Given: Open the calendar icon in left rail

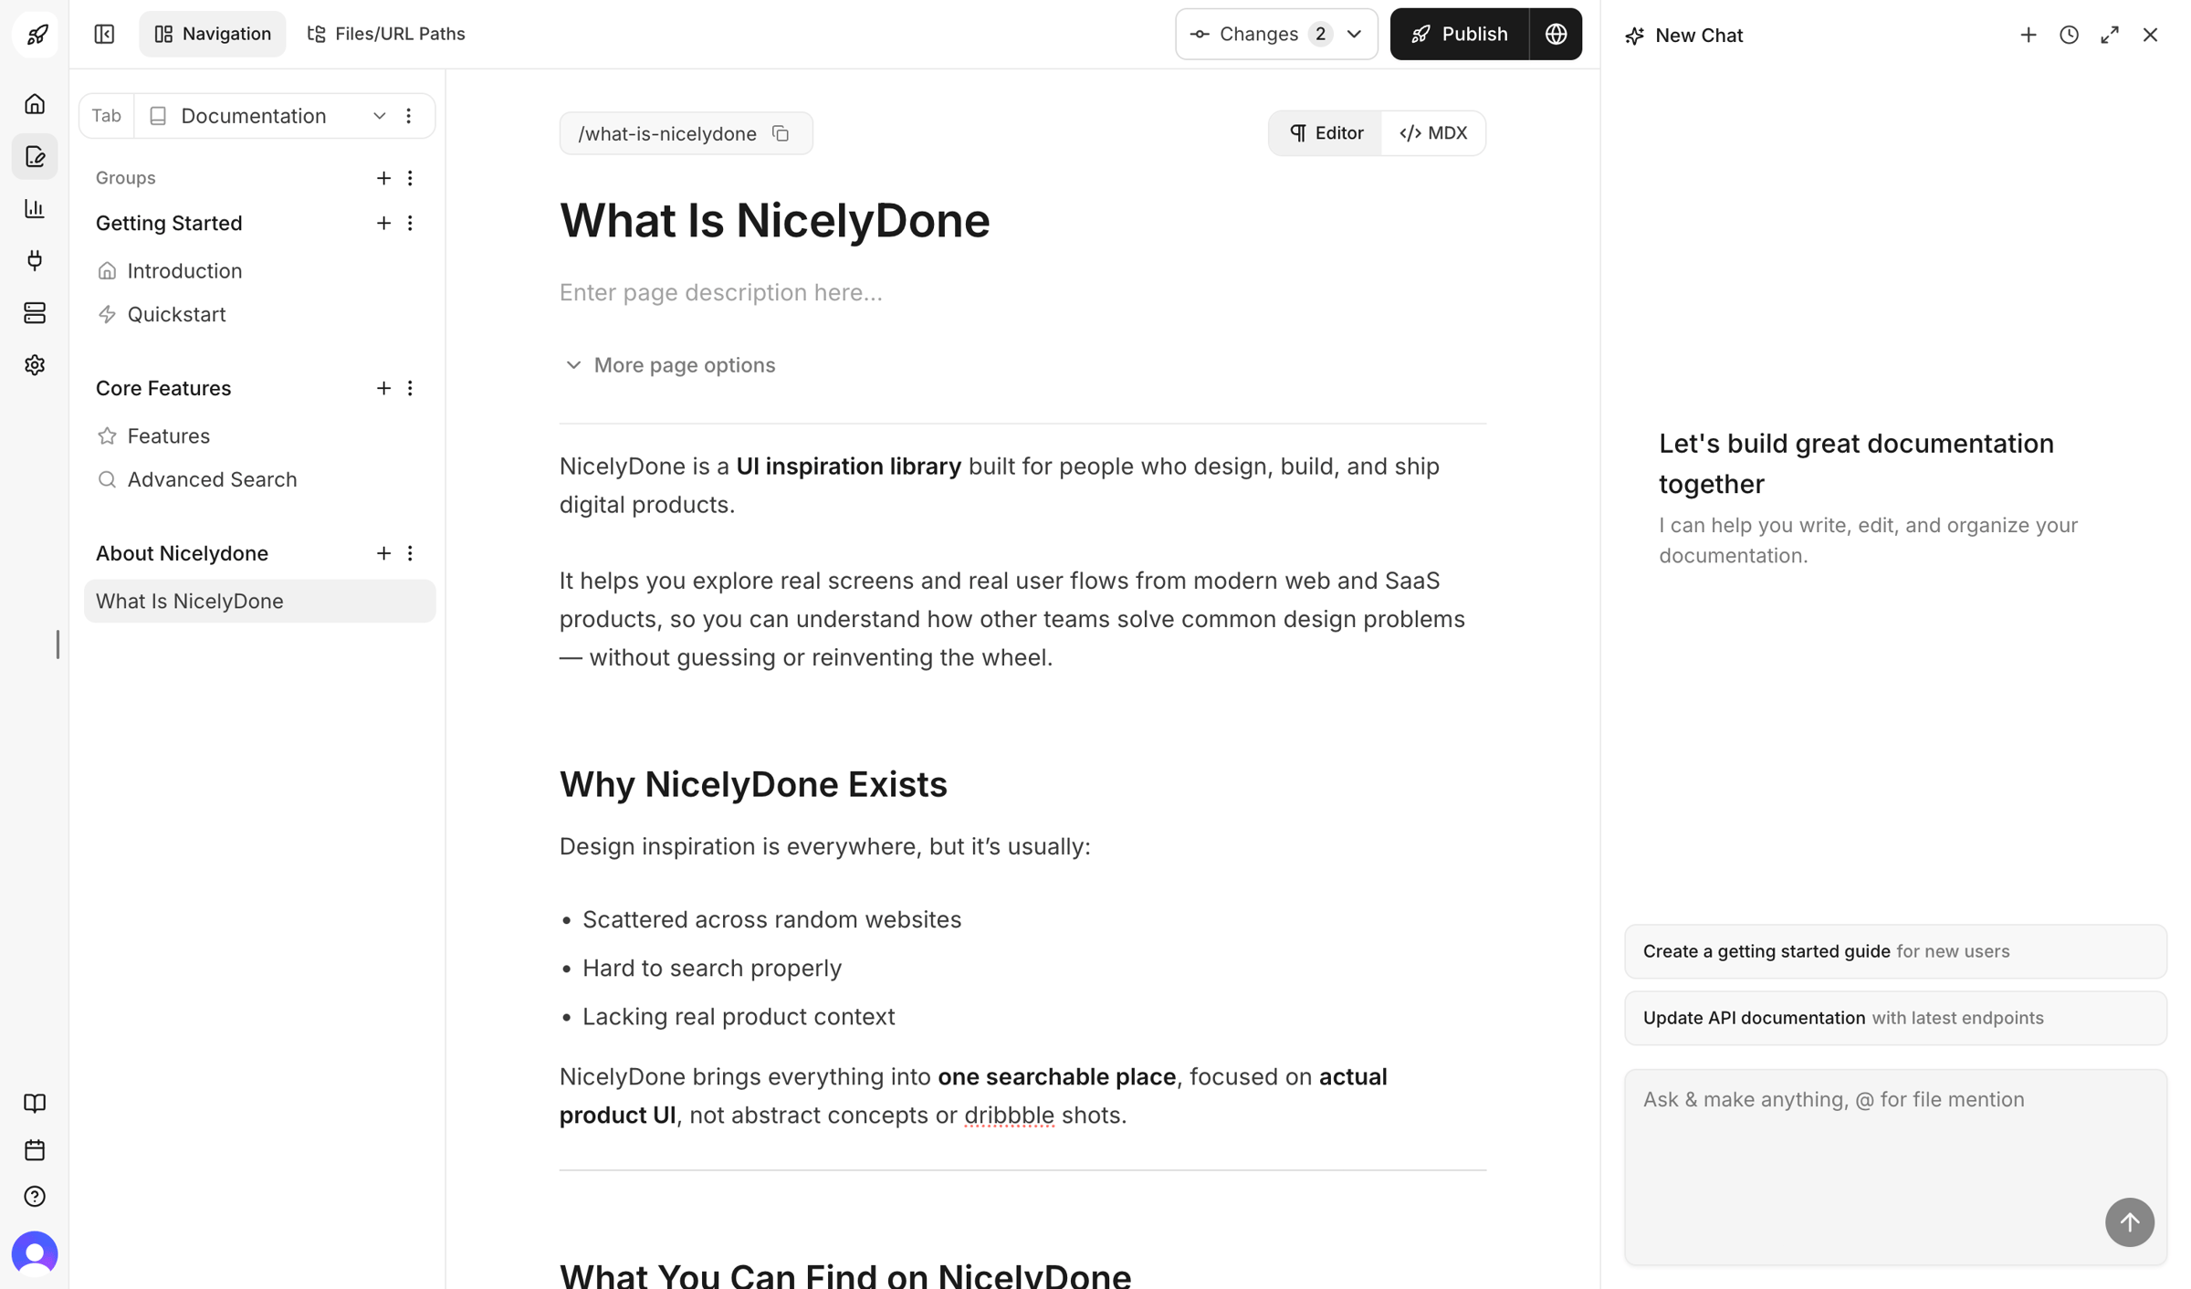Looking at the screenshot, I should (x=35, y=1149).
